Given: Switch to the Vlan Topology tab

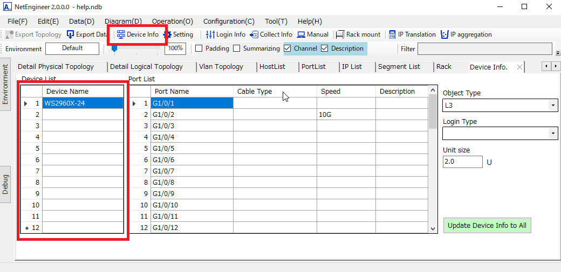Looking at the screenshot, I should click(x=221, y=67).
